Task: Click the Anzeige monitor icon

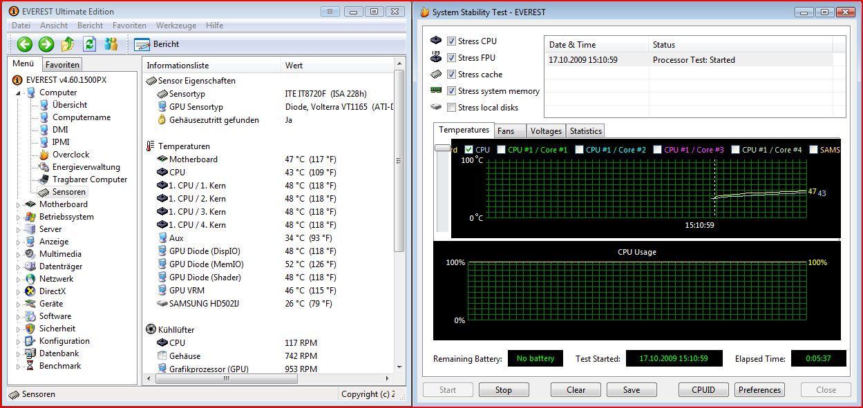Action: pos(30,242)
